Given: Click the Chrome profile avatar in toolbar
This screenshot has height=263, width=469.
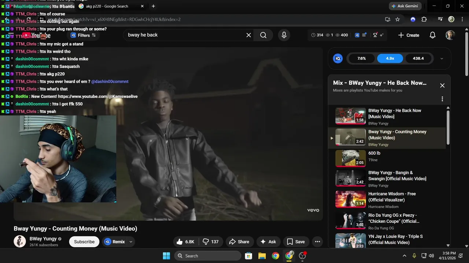Looking at the screenshot, I should [451, 19].
